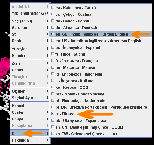Open the Dil submenu
This screenshot has width=154, height=145.
click(x=30, y=133)
